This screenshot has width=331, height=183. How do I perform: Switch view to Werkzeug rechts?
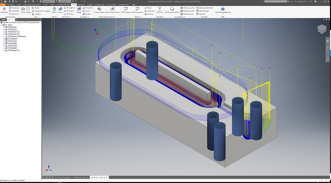[x=187, y=11]
